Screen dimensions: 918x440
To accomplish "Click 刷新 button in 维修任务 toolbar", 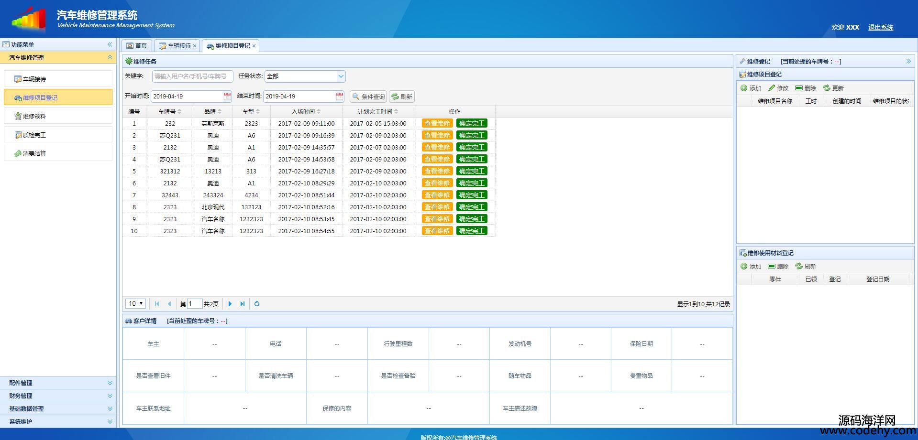I will click(402, 97).
